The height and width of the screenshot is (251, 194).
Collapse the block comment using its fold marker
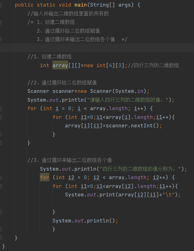(x=1, y=22)
